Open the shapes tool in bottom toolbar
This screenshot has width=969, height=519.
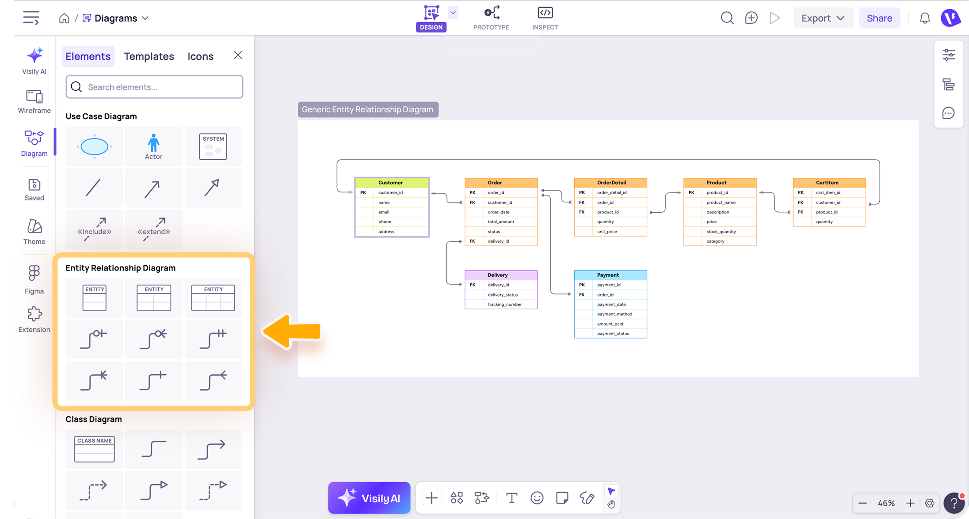pos(457,498)
